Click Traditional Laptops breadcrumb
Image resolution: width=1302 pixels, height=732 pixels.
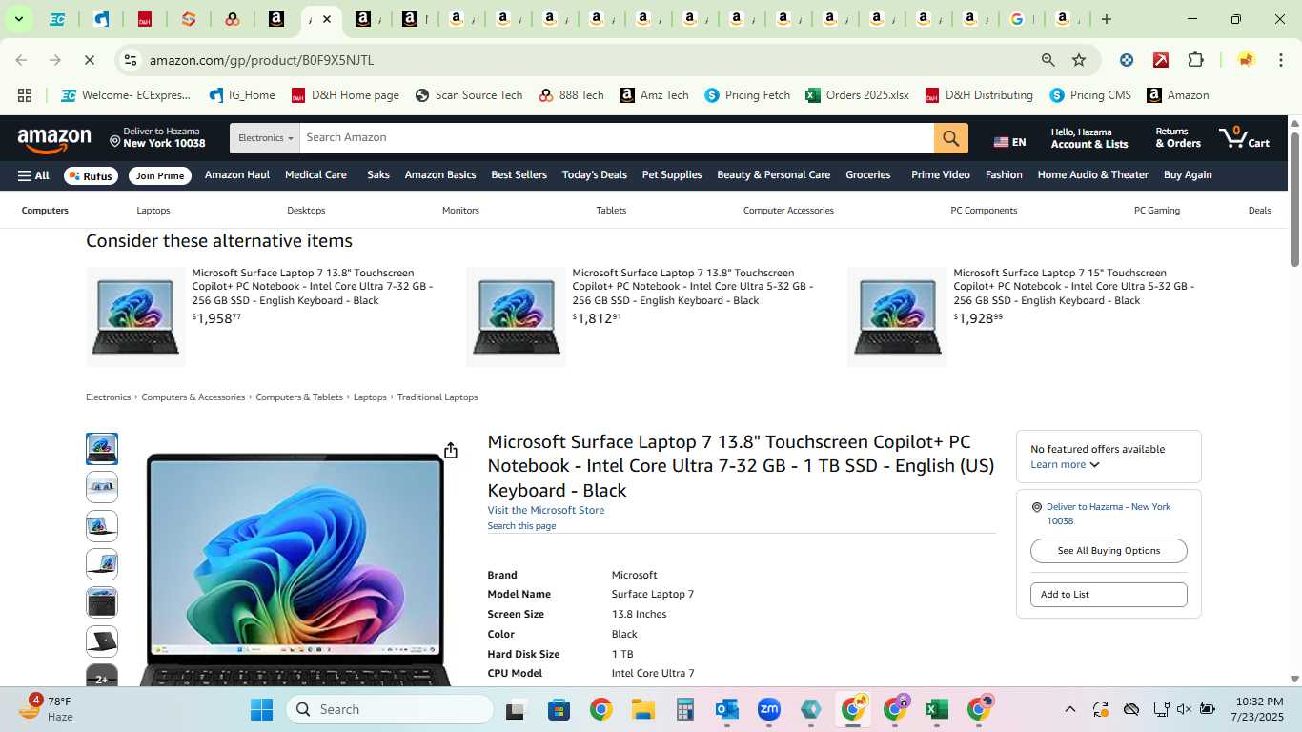tap(437, 397)
